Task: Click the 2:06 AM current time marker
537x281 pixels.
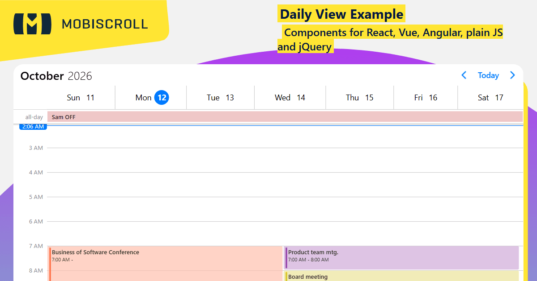Action: coord(33,127)
